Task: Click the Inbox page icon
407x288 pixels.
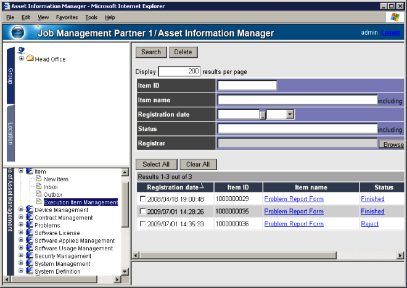Action: pos(38,186)
